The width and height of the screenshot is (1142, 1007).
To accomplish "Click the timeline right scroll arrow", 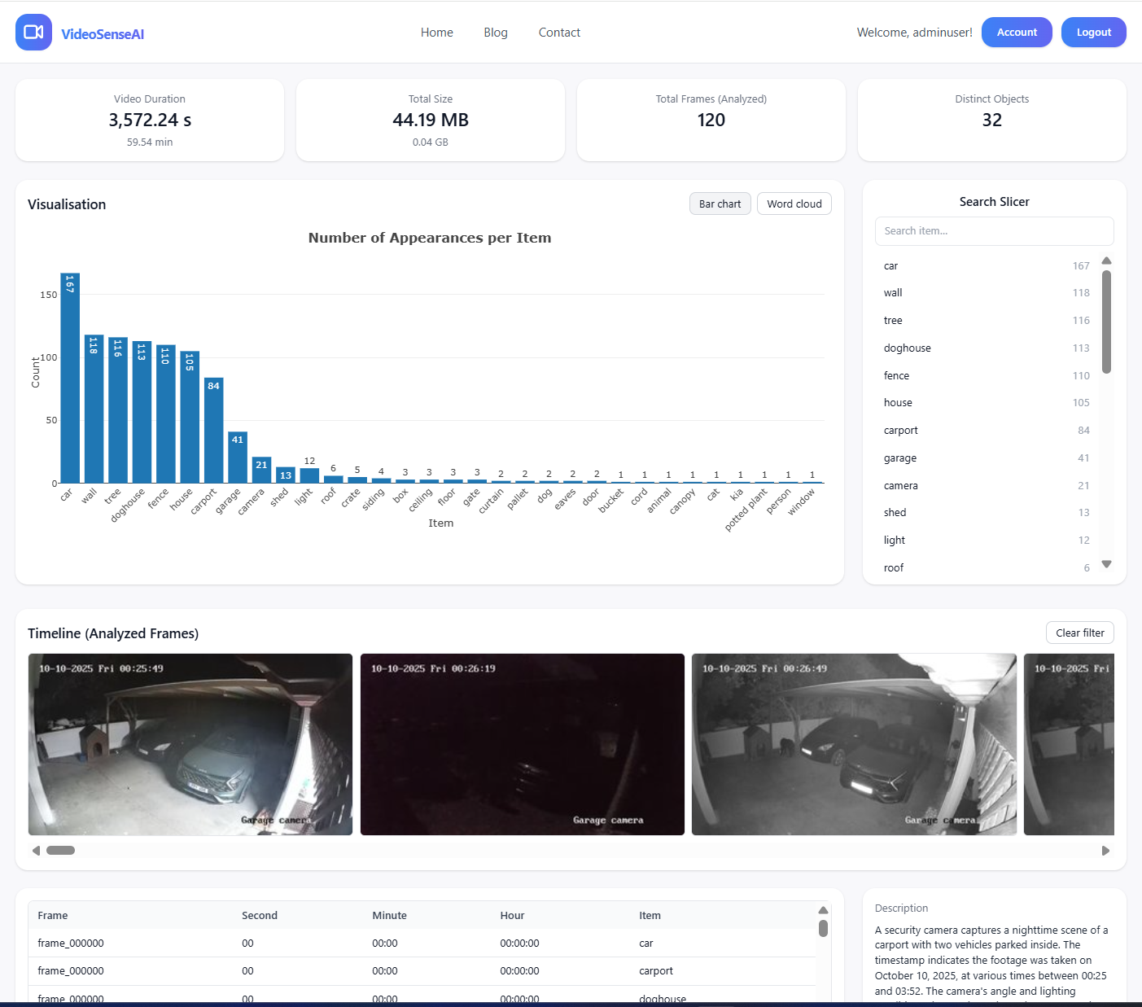I will pyautogui.click(x=1105, y=851).
